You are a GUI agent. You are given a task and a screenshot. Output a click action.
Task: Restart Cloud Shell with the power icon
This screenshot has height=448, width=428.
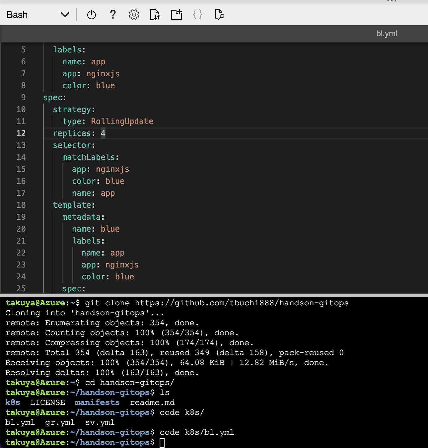pos(92,15)
